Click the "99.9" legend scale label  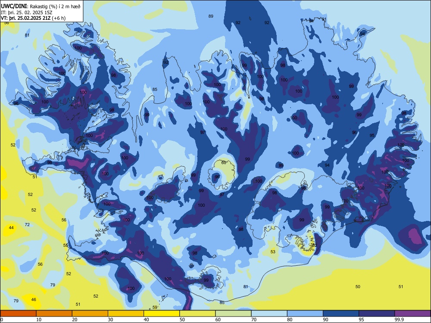pyautogui.click(x=399, y=320)
